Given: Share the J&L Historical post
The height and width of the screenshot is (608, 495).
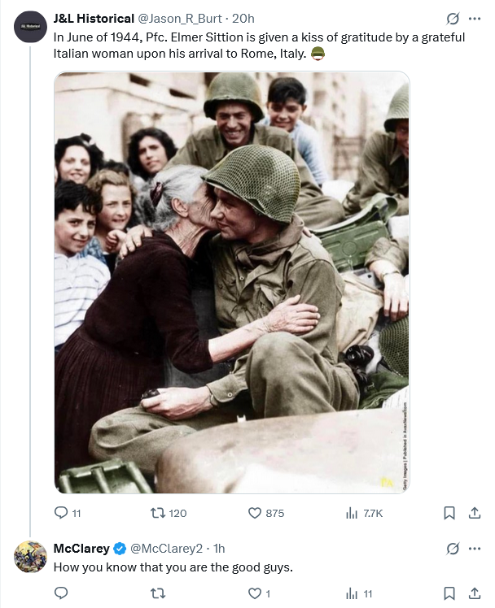Looking at the screenshot, I should pyautogui.click(x=474, y=513).
